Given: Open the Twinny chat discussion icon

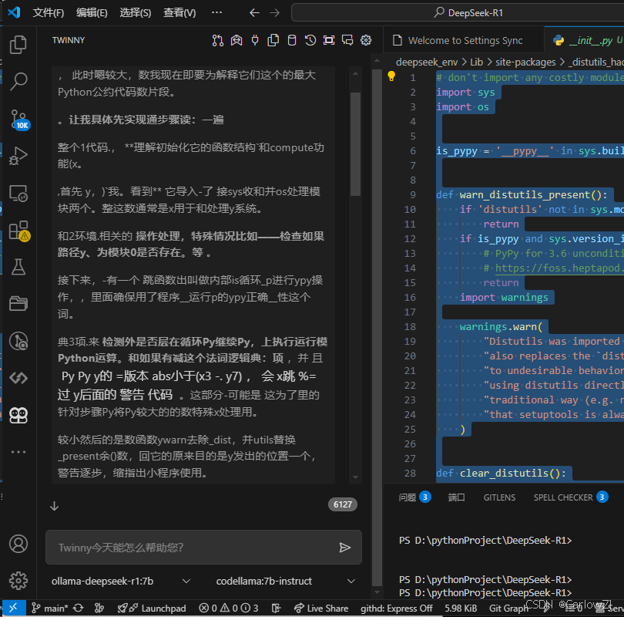Looking at the screenshot, I should [347, 39].
